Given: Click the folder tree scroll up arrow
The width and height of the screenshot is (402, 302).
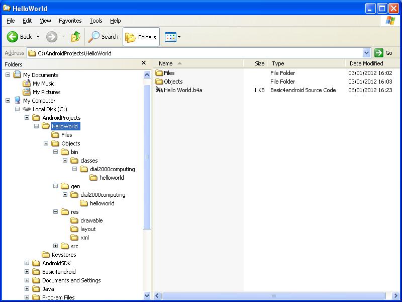Looking at the screenshot, I should (x=147, y=74).
